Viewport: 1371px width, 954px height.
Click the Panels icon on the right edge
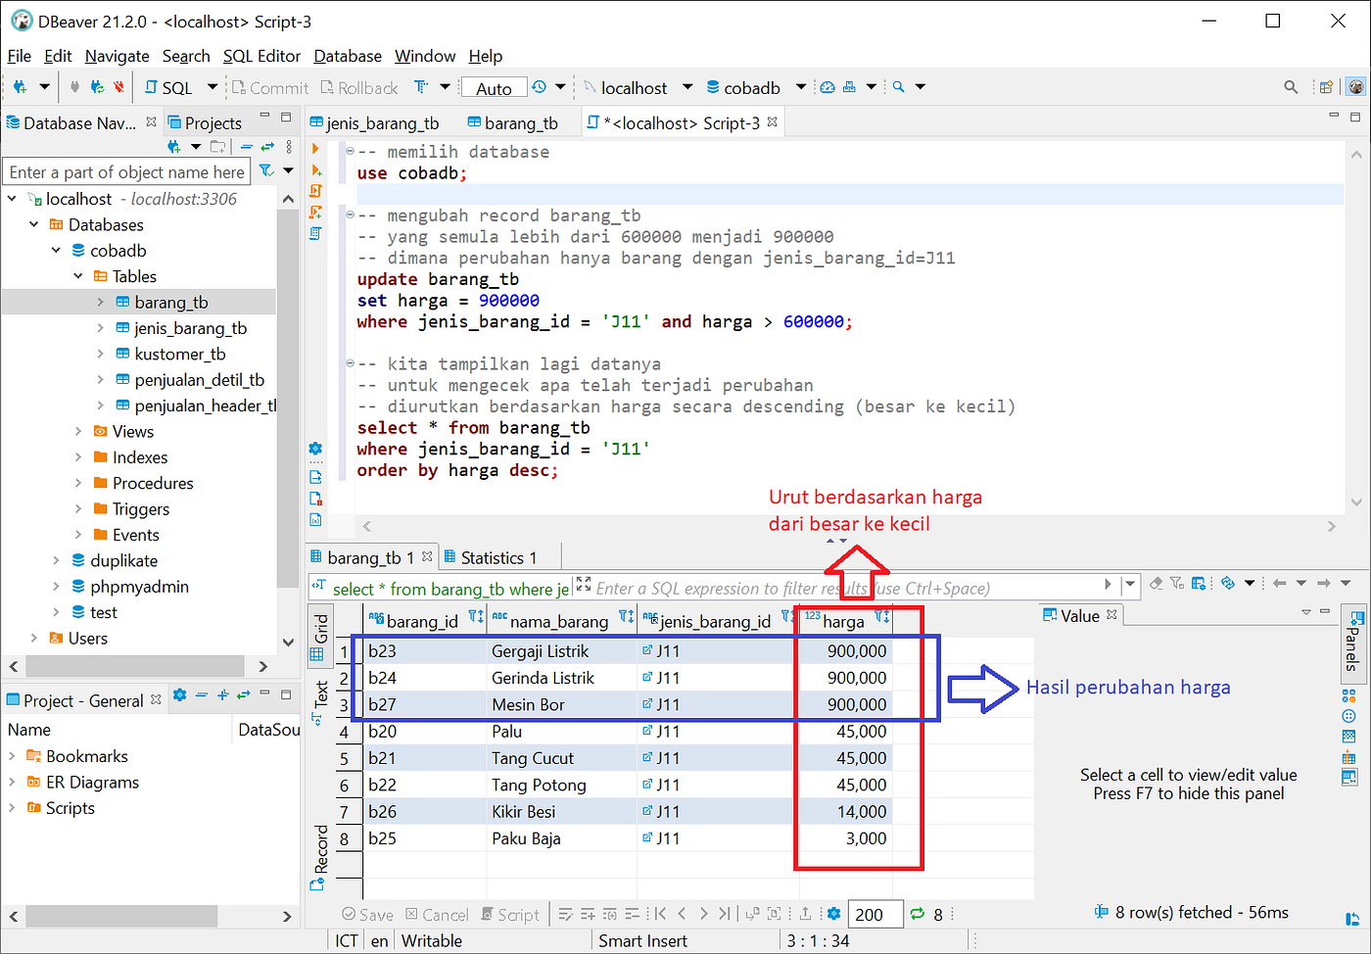[1355, 644]
